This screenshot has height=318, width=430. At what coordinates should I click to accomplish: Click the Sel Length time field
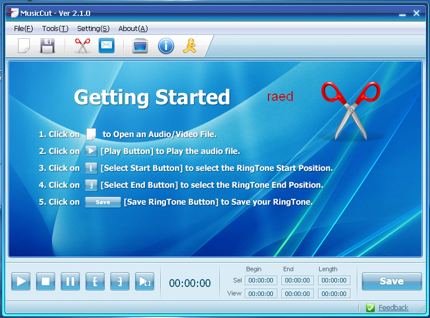click(x=334, y=280)
